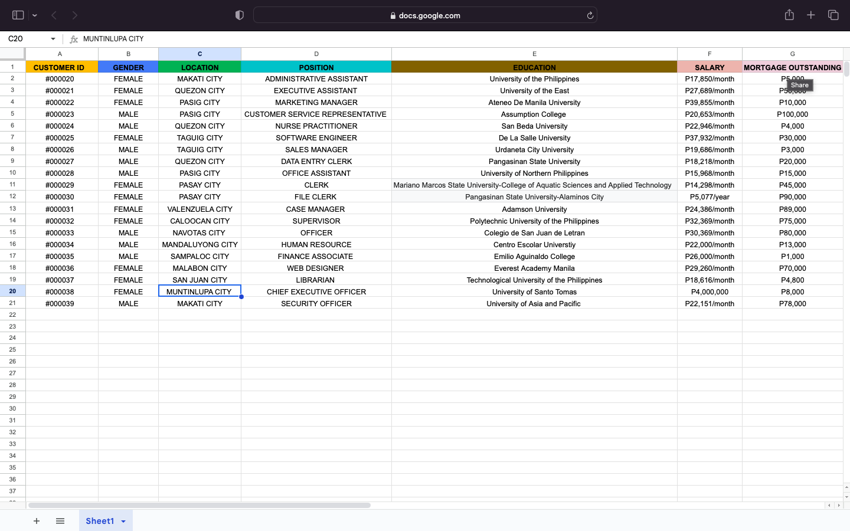Click the LOCATION header cell
Viewport: 850px width, 531px height.
[x=200, y=67]
